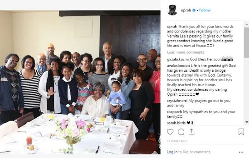Open the oprah profile picture avatar
This screenshot has height=158, width=249.
coord(172,10)
